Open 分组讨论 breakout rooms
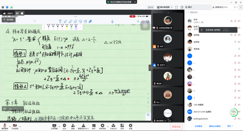 coord(113,126)
